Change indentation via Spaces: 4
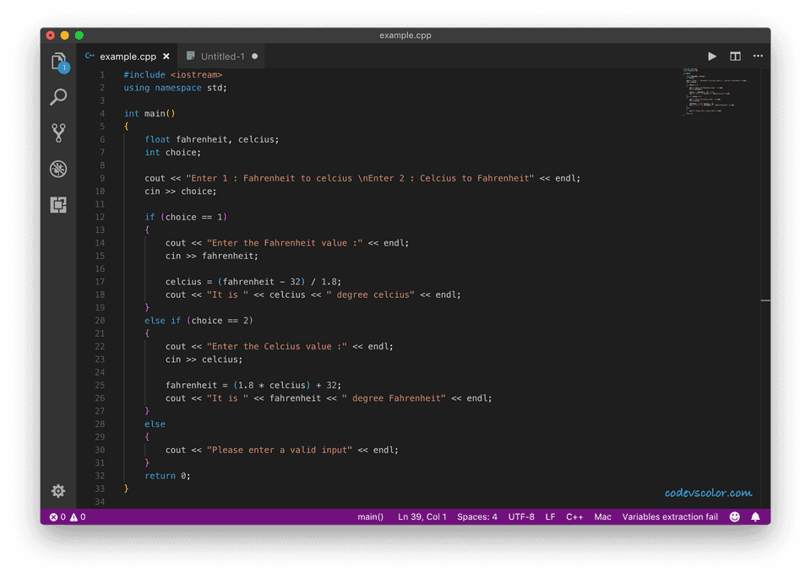Viewport: 811px width, 578px height. coord(477,516)
